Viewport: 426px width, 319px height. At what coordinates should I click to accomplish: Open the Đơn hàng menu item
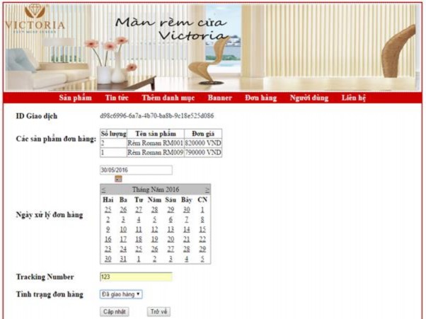261,98
